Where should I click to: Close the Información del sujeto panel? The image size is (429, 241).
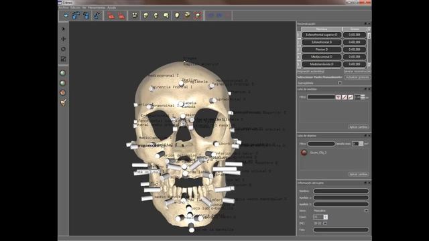(369, 183)
